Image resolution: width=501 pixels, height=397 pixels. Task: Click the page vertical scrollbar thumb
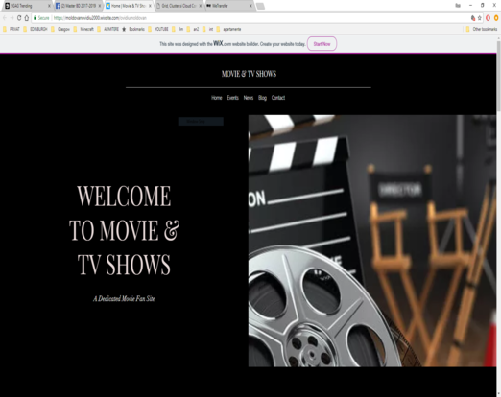click(498, 76)
